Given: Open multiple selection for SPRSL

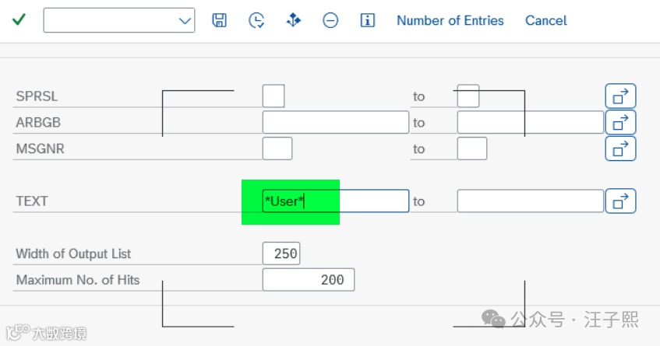Looking at the screenshot, I should pos(620,96).
